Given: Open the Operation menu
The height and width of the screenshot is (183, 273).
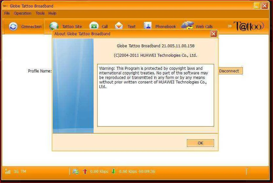Looking at the screenshot, I should pos(23,13).
